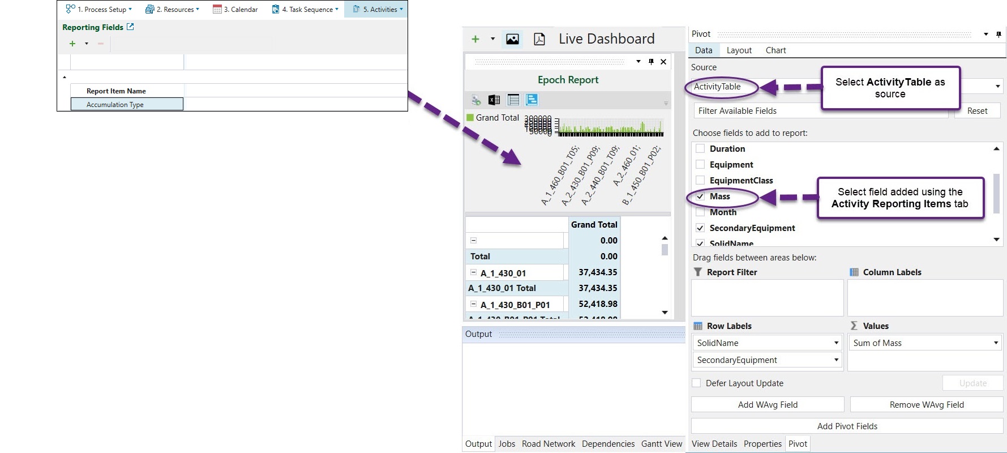This screenshot has width=1007, height=453.
Task: Open Reporting Fields pop-out link icon
Action: click(x=130, y=27)
